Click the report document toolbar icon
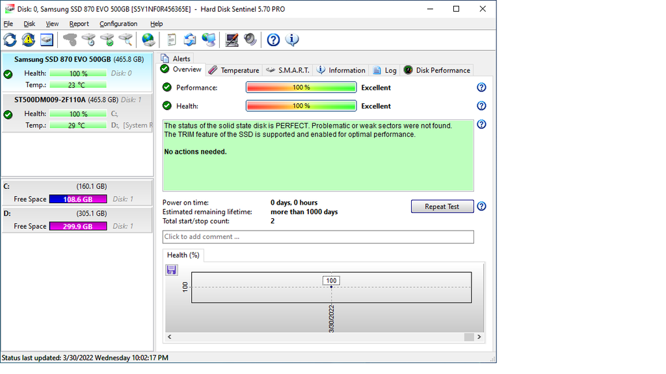The image size is (666, 374). pos(172,40)
